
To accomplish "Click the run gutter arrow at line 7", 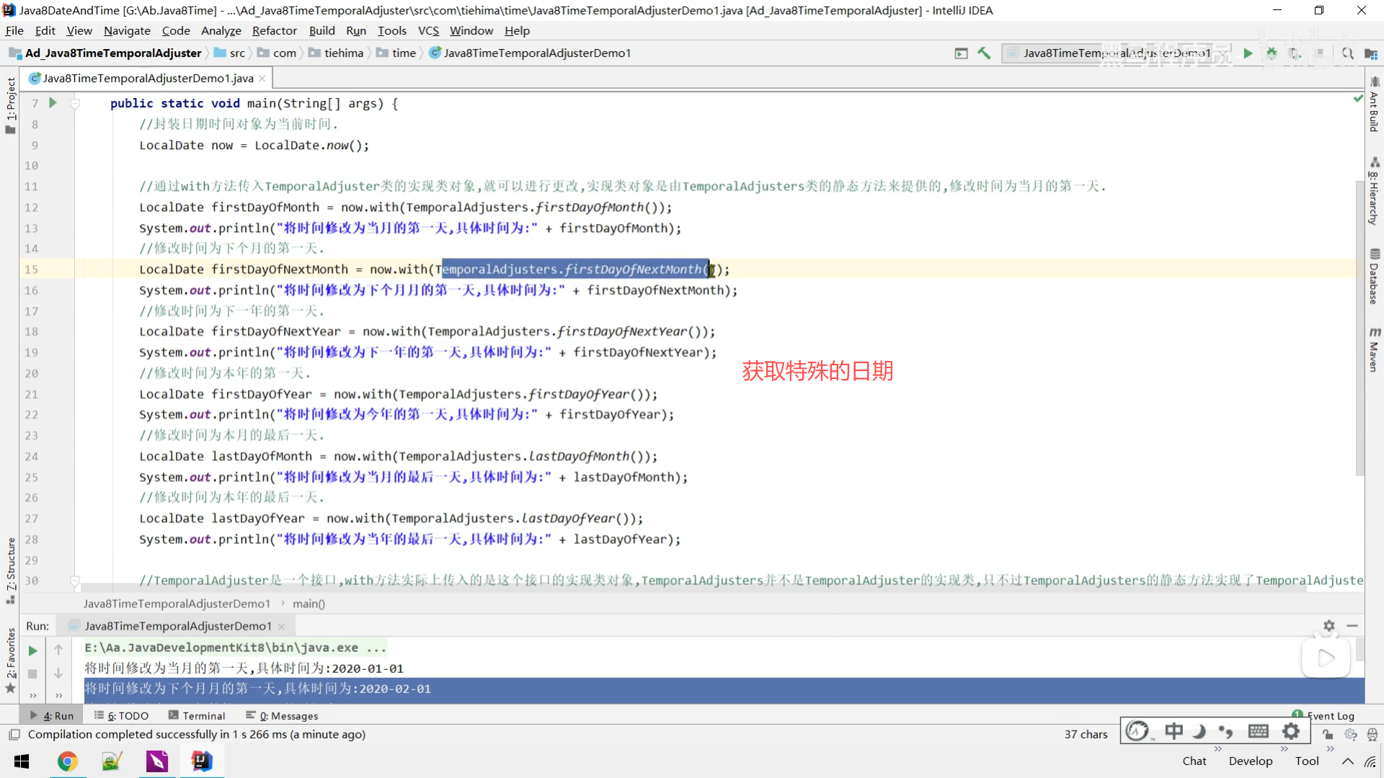I will (53, 103).
